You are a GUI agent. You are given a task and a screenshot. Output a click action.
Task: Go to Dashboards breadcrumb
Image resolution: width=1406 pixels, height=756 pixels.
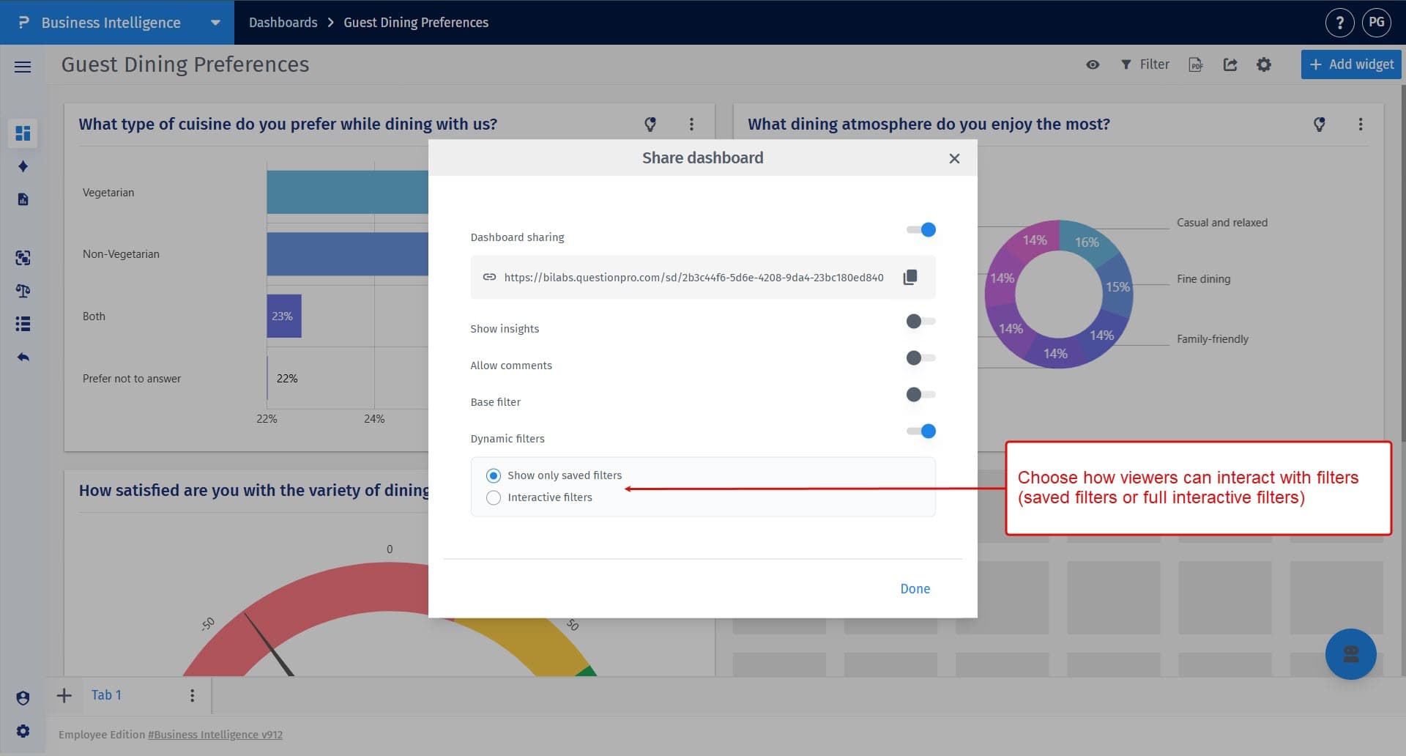pos(283,23)
